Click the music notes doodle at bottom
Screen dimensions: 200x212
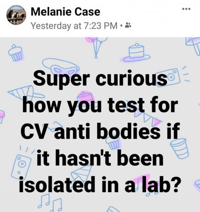pyautogui.click(x=50, y=202)
